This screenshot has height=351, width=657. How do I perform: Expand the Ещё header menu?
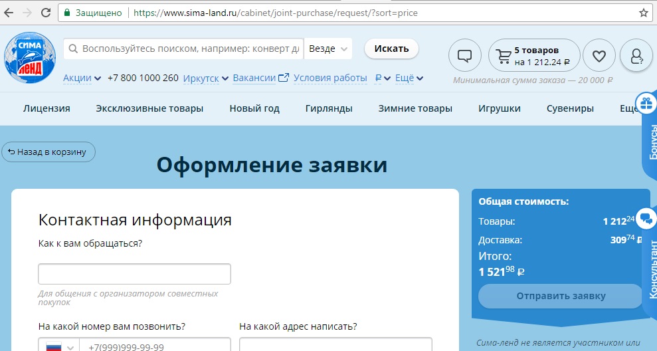(x=409, y=78)
